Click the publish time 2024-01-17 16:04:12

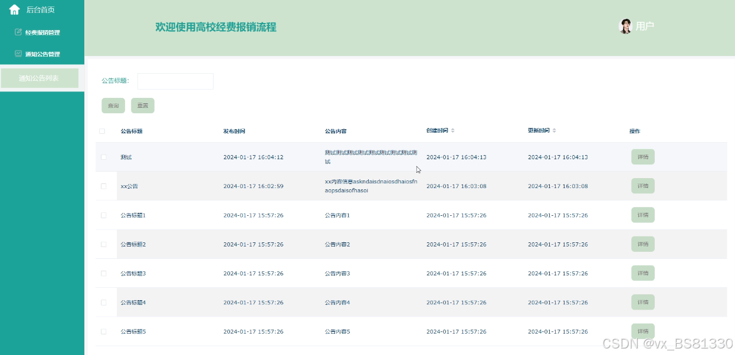point(253,157)
